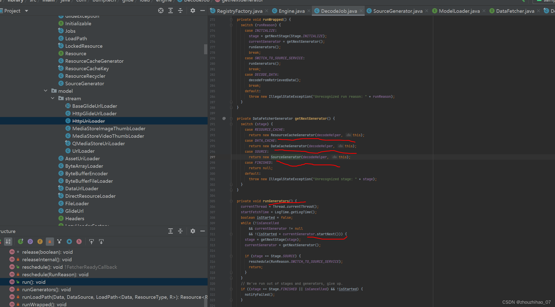Toggle Show Lambdas filter in Structure
The image size is (555, 307).
pyautogui.click(x=79, y=241)
